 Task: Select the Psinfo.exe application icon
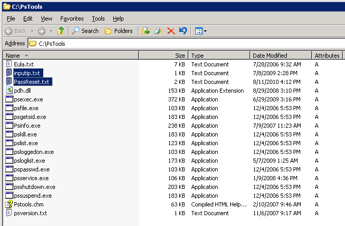tap(9, 125)
